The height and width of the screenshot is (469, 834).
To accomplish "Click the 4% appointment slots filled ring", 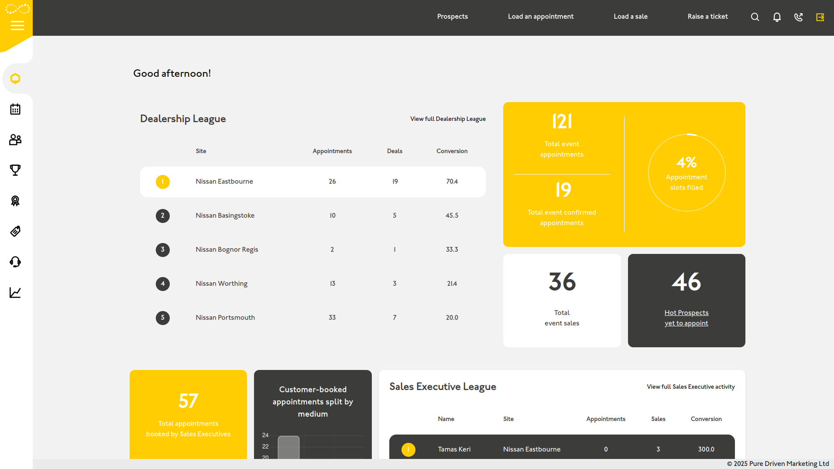I will 686,172.
